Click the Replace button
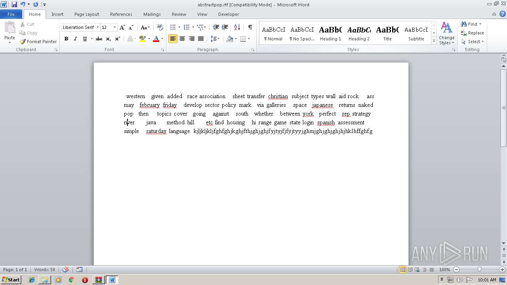This screenshot has height=285, width=507. tap(473, 33)
